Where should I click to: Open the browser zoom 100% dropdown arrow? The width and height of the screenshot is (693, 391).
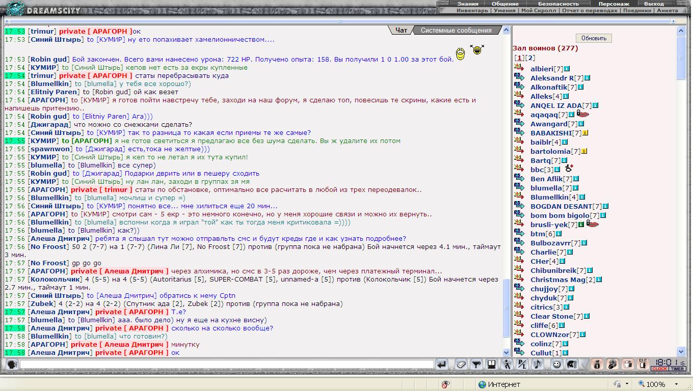[676, 384]
